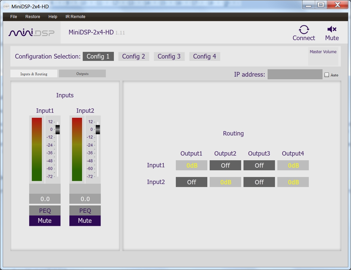Click the Configuration Selection label
The height and width of the screenshot is (270, 351).
point(48,56)
